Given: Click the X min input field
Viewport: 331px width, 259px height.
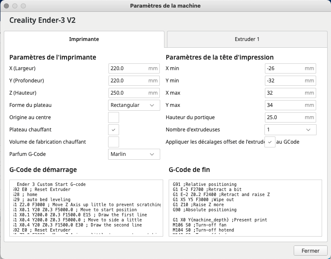Looking at the screenshot, I should [290, 68].
